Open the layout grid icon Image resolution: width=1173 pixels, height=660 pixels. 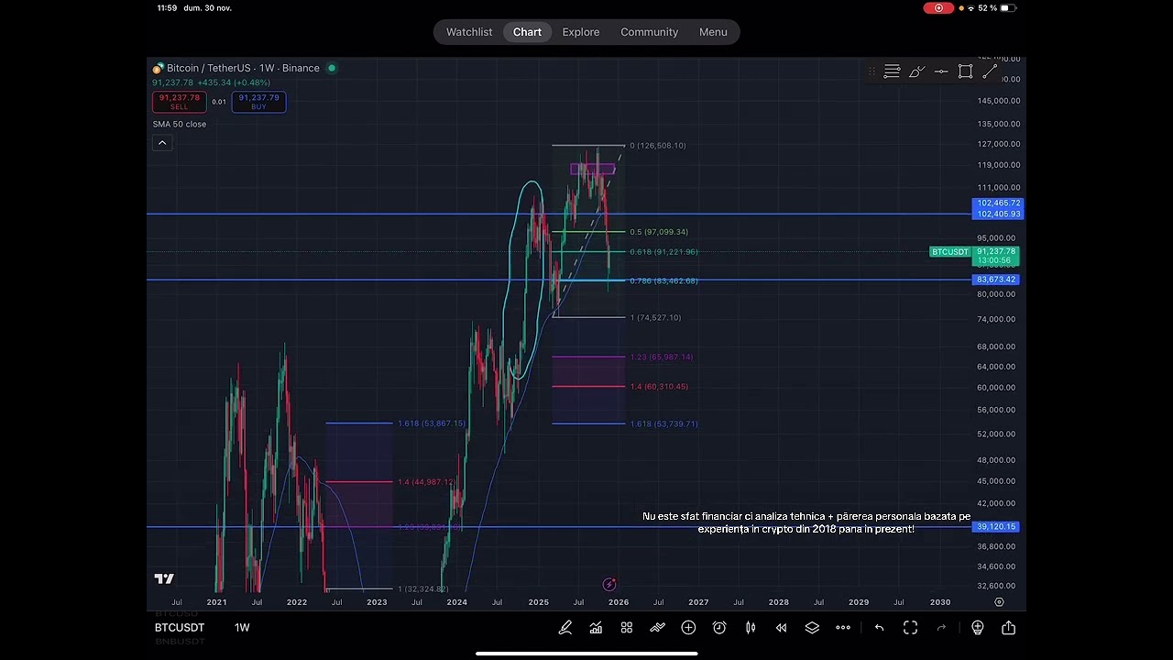(x=627, y=628)
